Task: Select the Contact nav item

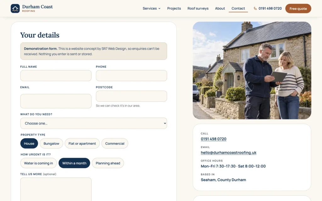Action: click(238, 8)
